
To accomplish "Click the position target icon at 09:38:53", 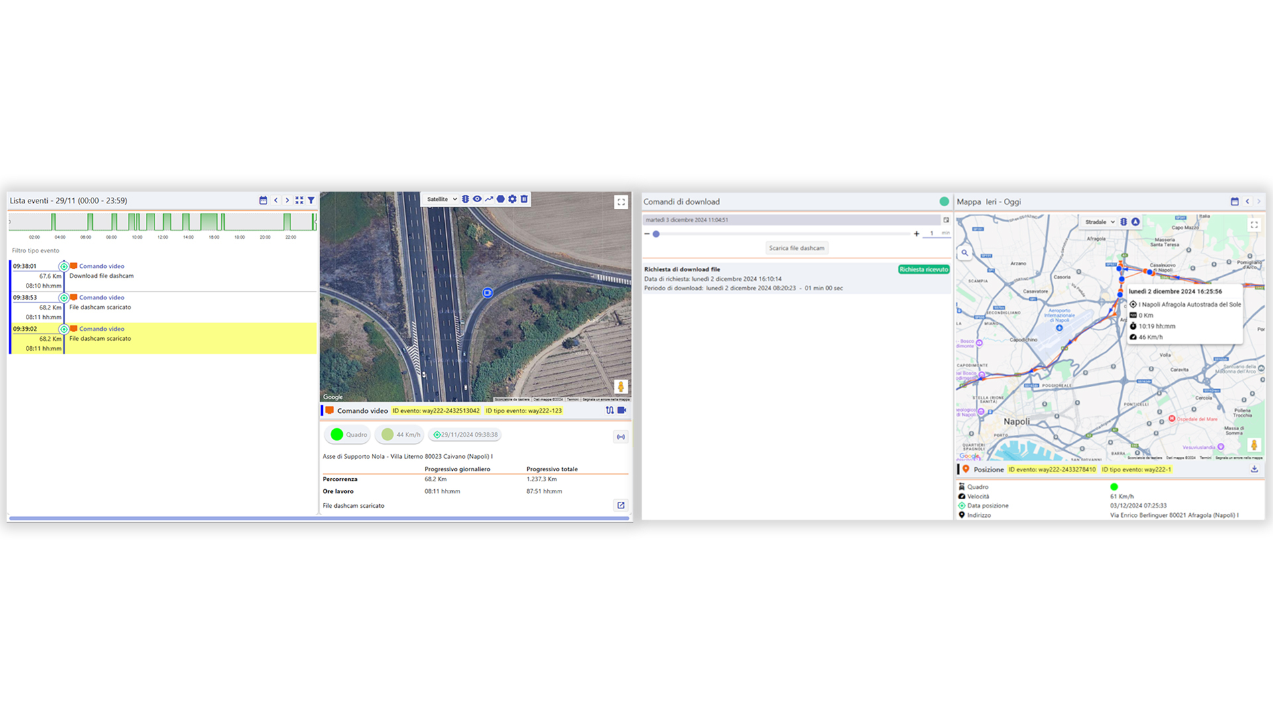I will click(64, 298).
